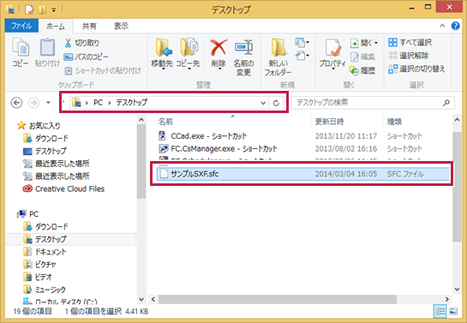Click properties icon in quick access toolbar
The width and height of the screenshot is (467, 323).
(x=29, y=9)
